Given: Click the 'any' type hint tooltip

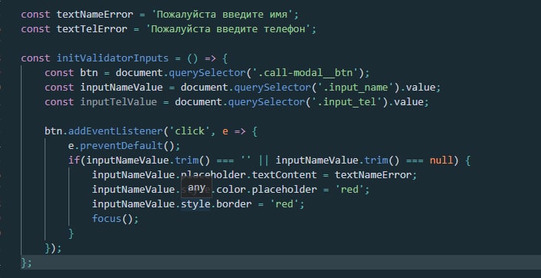Looking at the screenshot, I should tap(196, 187).
